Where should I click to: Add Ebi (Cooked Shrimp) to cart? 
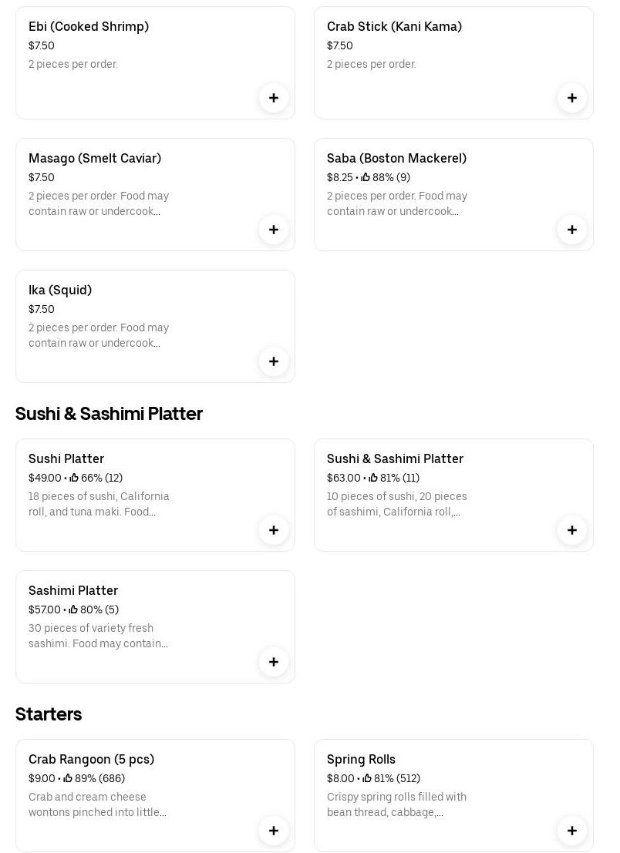[x=274, y=98]
